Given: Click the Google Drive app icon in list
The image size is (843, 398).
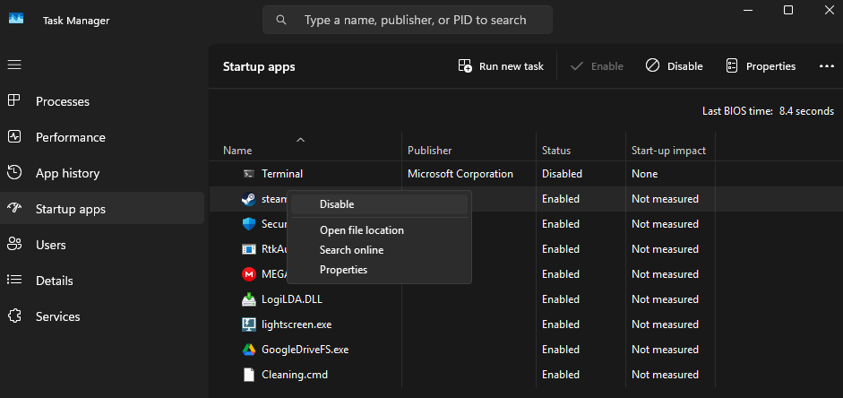Looking at the screenshot, I should click(x=249, y=350).
